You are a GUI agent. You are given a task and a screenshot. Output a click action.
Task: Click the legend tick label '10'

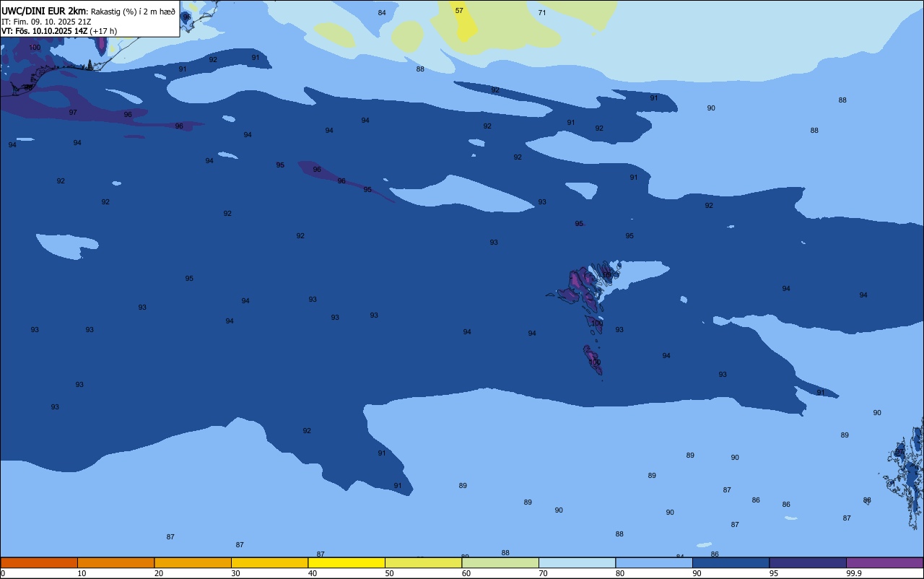click(x=82, y=573)
